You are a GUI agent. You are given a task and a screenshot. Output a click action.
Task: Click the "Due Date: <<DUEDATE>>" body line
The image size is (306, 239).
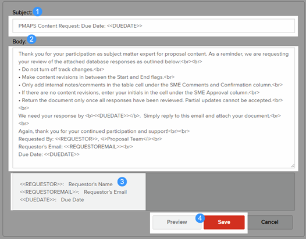(x=49, y=154)
